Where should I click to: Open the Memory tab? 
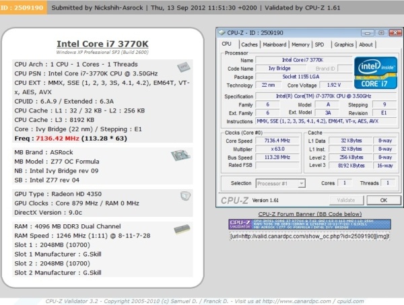click(x=300, y=44)
